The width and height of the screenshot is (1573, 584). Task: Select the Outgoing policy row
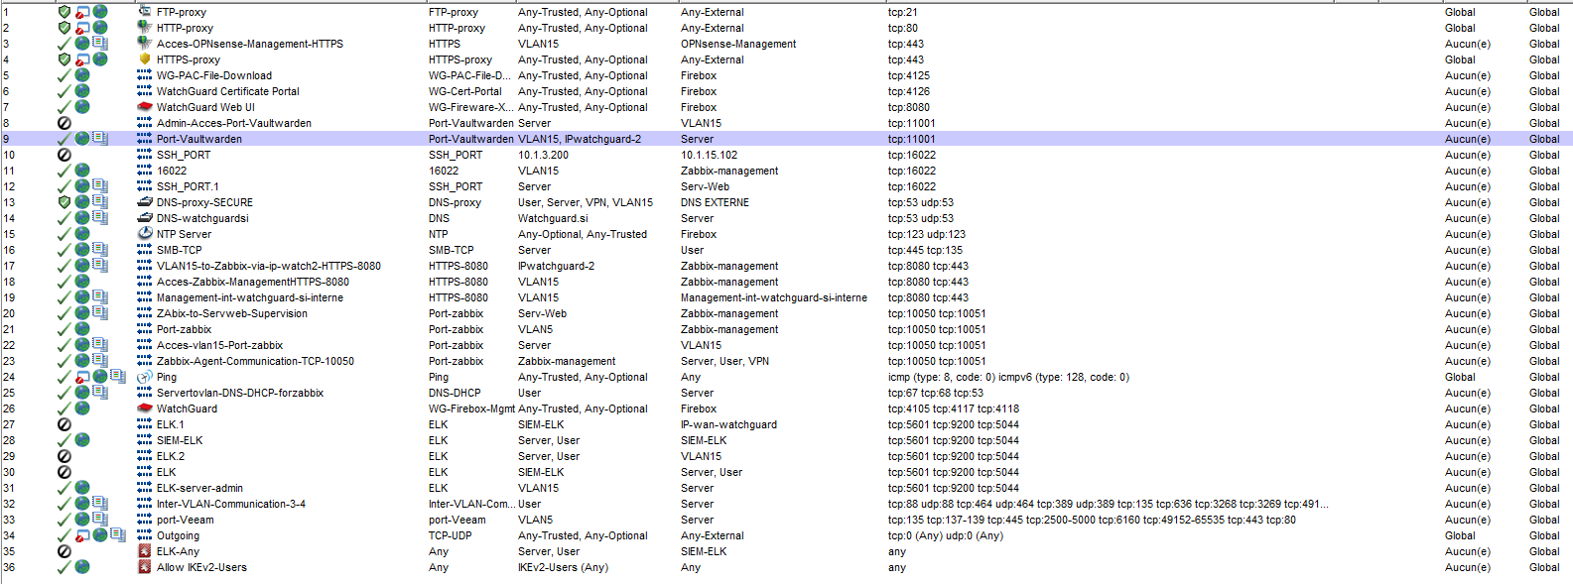[x=786, y=535]
